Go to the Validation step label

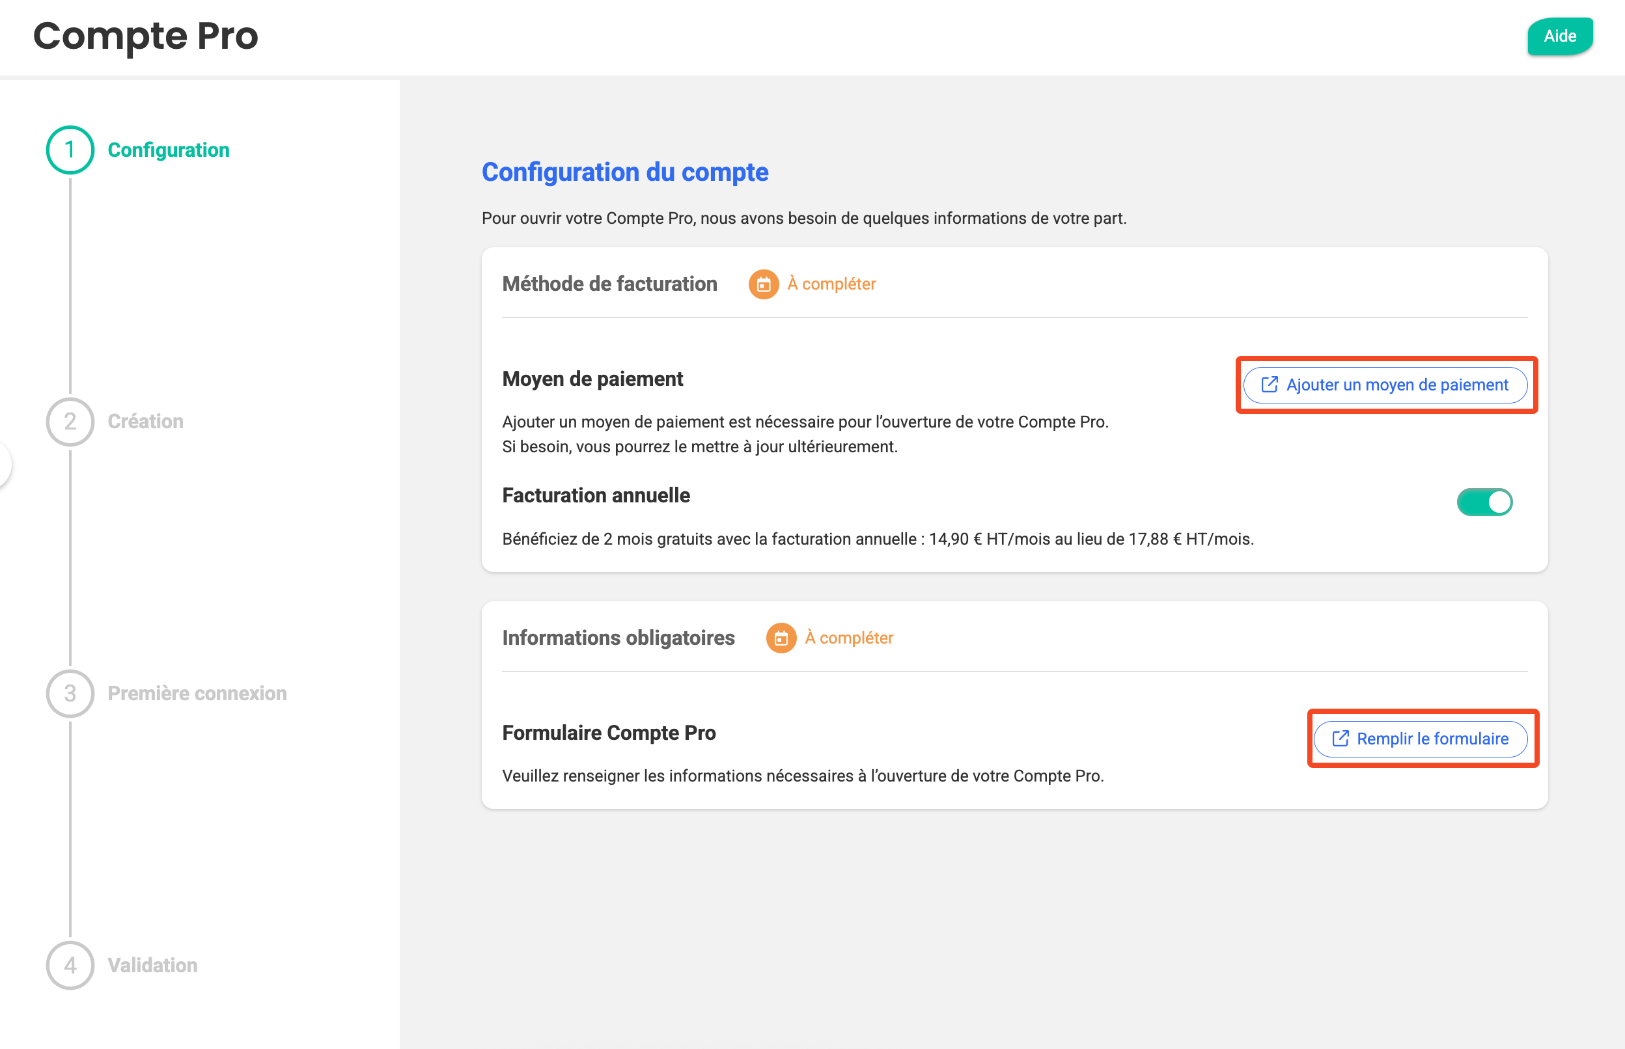pyautogui.click(x=152, y=965)
